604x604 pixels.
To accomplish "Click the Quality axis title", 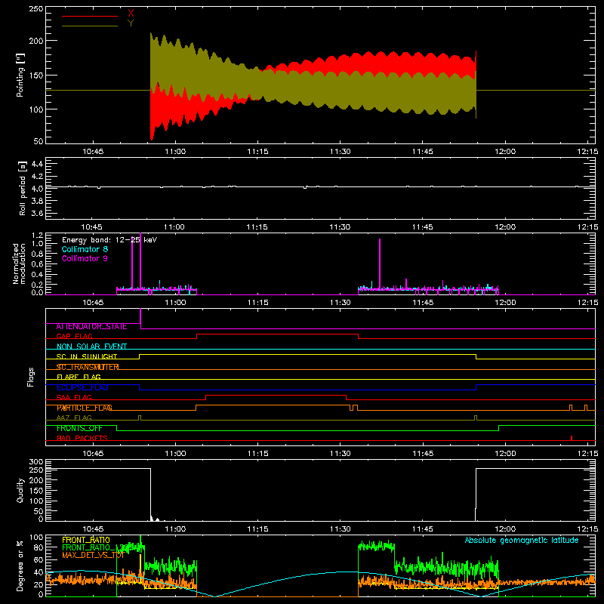I will pos(20,490).
